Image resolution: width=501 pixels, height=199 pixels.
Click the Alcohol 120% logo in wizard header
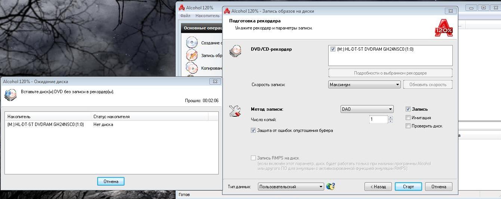tap(444, 27)
